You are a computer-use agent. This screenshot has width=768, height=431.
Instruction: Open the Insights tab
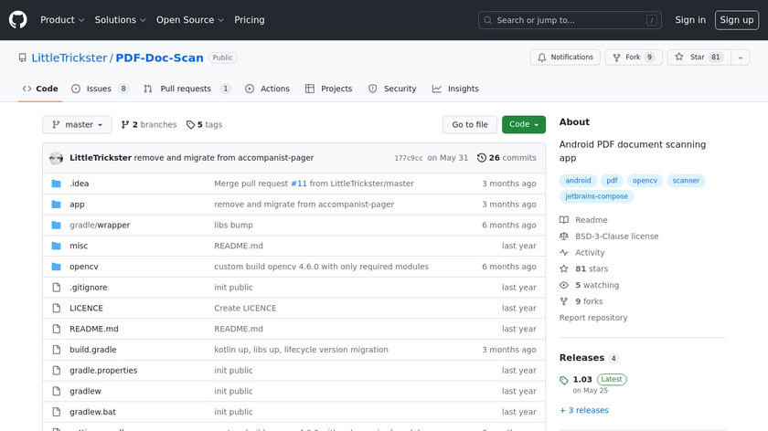pyautogui.click(x=455, y=89)
